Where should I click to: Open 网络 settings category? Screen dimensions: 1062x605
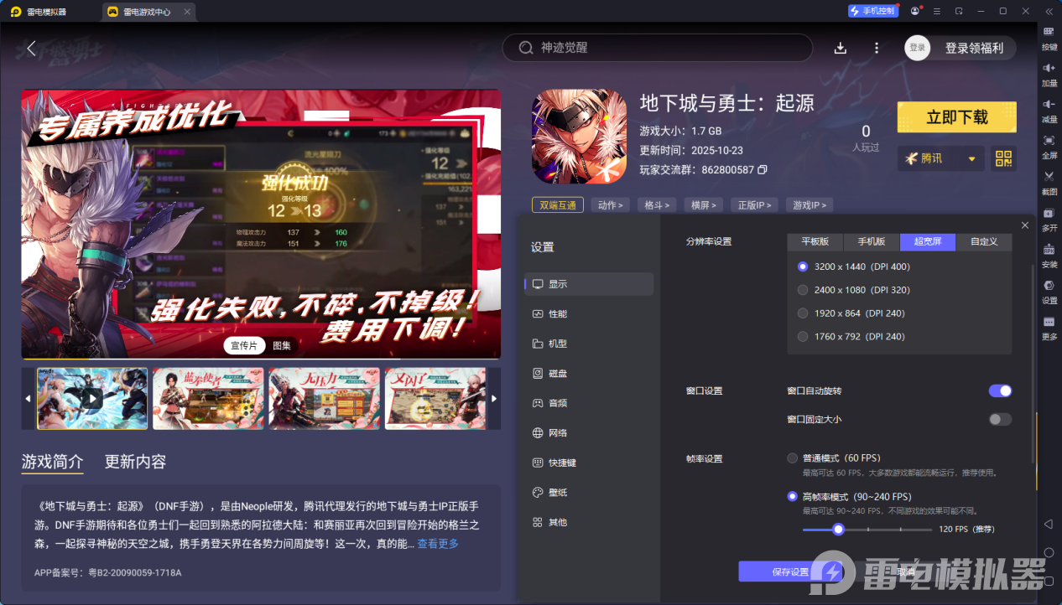[x=589, y=432]
